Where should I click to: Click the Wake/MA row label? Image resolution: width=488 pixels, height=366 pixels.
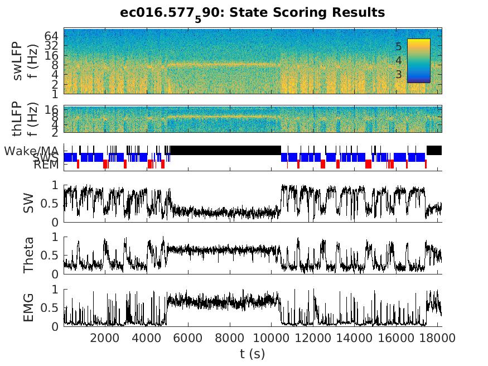(x=32, y=151)
